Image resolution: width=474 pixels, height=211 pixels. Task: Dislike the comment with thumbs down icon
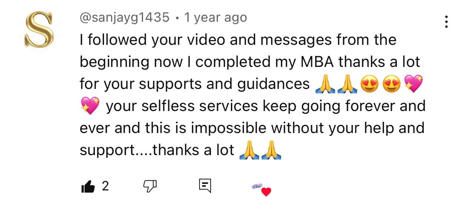pyautogui.click(x=150, y=186)
